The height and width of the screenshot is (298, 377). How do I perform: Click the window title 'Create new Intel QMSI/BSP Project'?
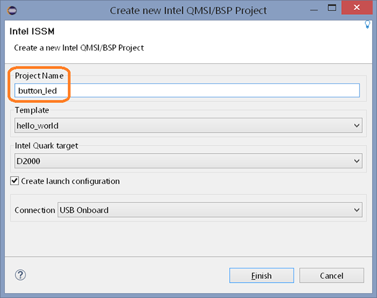(x=188, y=10)
